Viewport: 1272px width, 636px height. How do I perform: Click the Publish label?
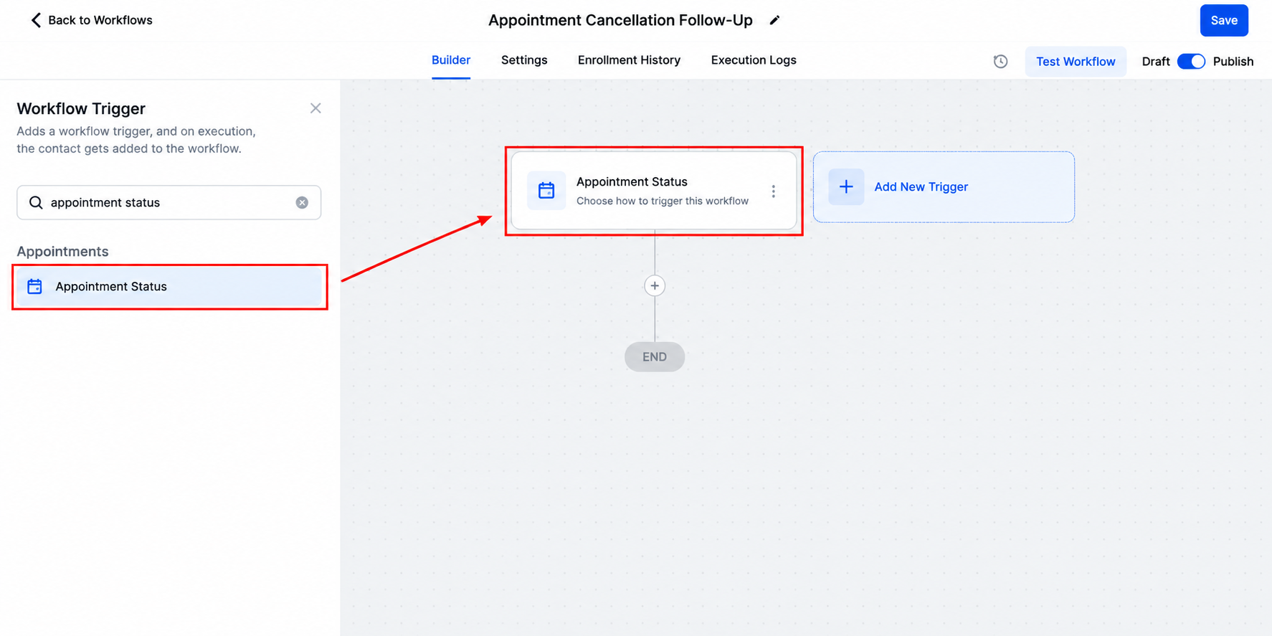tap(1233, 62)
